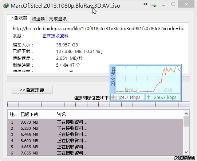Viewport: 197px width, 161px height.
Task: Click the double-headed horizontal arrow icon
Action: [x=145, y=4]
